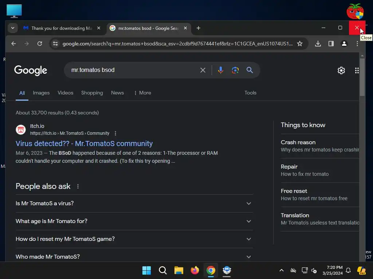
Task: Close the mr.tomatos bsod Google tab
Action: 185,28
